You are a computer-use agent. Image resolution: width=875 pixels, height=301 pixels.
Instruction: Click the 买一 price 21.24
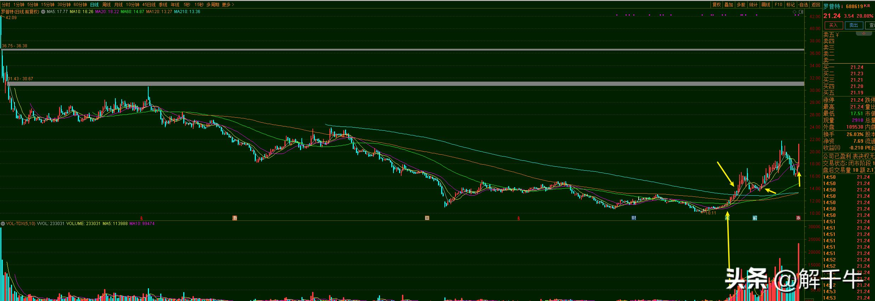(857, 67)
